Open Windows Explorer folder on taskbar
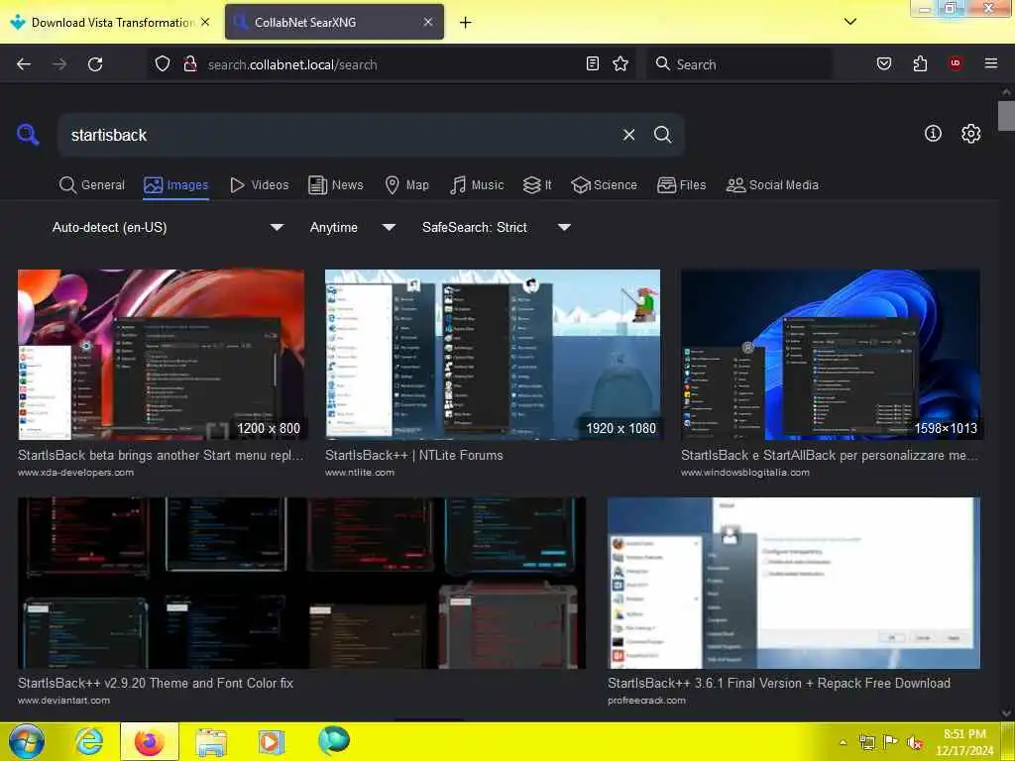 tap(212, 742)
